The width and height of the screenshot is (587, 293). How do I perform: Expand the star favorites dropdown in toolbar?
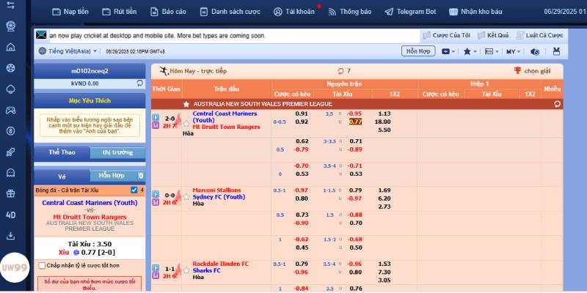click(x=470, y=51)
